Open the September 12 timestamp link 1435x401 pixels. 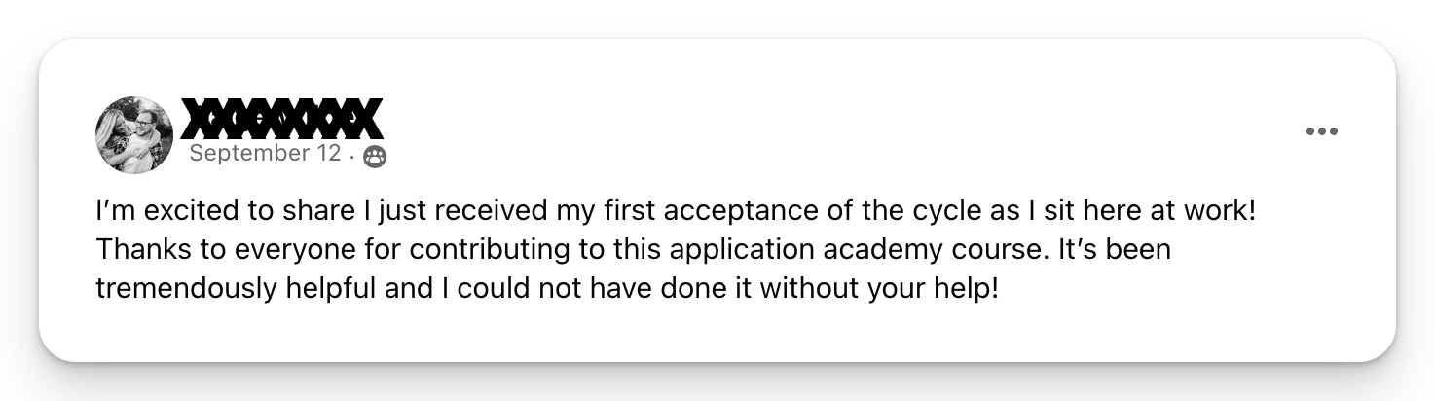[265, 154]
